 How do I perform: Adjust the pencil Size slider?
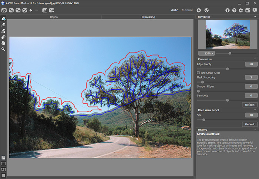[203, 120]
